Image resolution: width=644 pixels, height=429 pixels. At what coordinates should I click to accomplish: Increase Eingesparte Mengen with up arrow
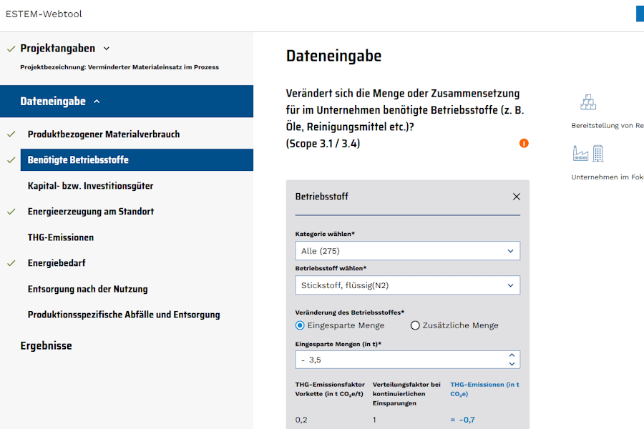tap(511, 355)
